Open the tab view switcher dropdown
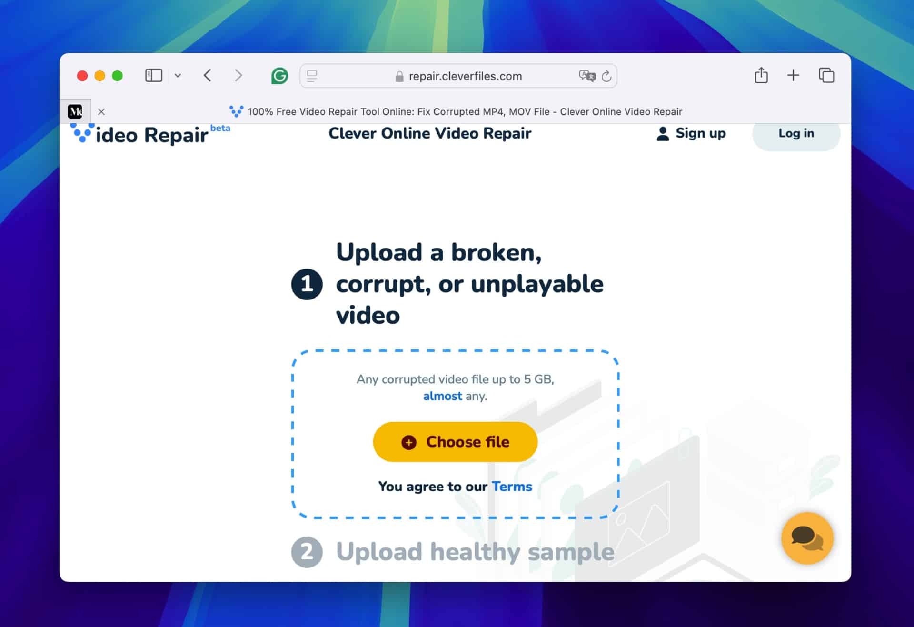The height and width of the screenshot is (627, 914). (x=179, y=75)
